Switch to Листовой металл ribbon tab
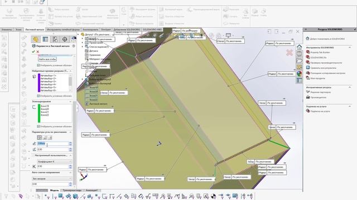The image size is (357, 200). (x=35, y=29)
